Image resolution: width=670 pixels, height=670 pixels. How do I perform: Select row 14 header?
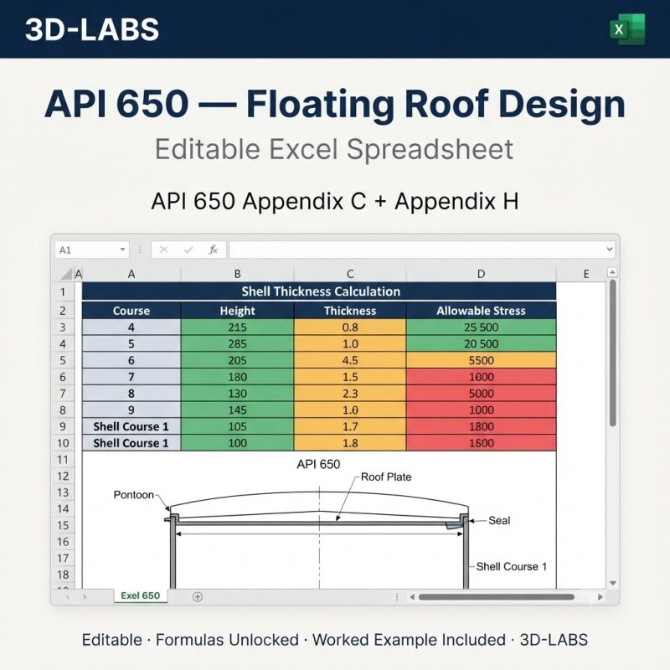[63, 509]
